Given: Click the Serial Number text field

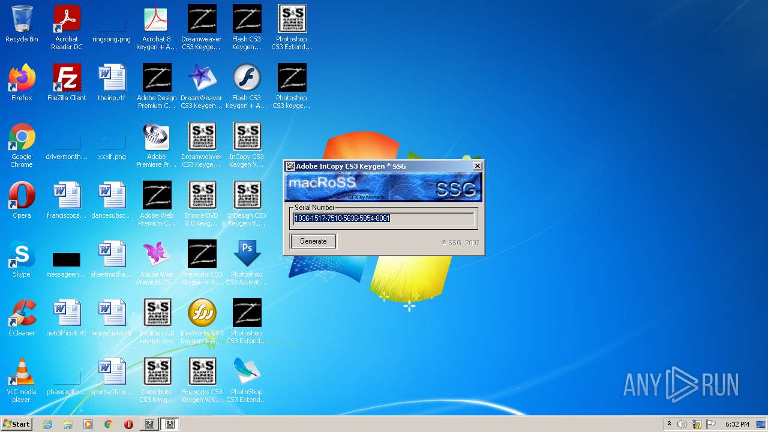Looking at the screenshot, I should 383,218.
